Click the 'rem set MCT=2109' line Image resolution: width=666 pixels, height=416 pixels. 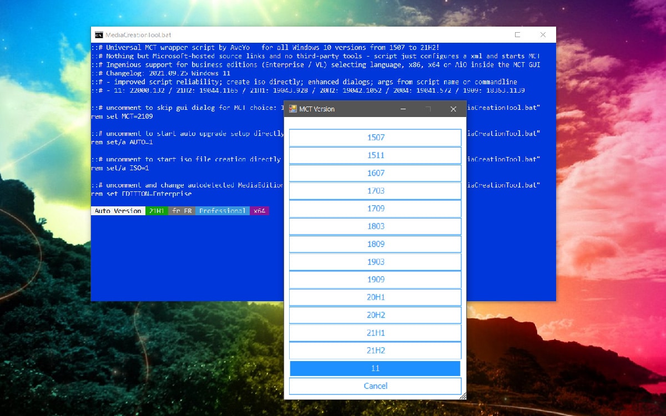click(x=122, y=116)
